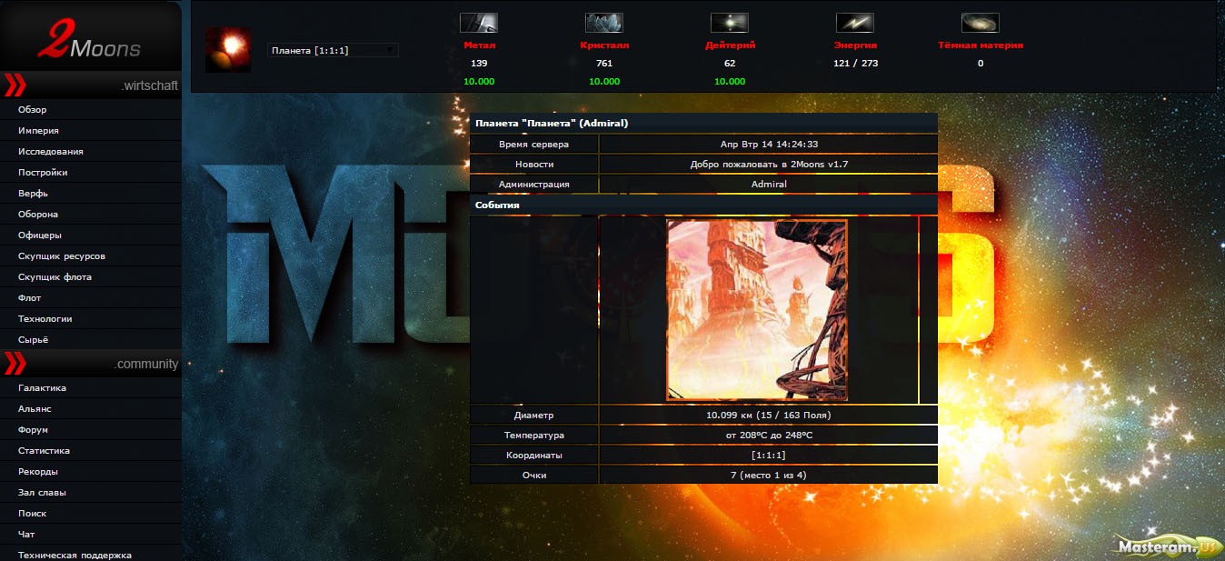Click the Deuterium resource icon
Screen dimensions: 1225x561
[730, 23]
